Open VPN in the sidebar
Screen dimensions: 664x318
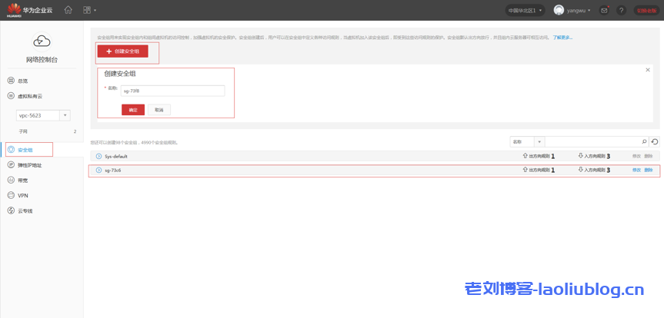pos(23,195)
